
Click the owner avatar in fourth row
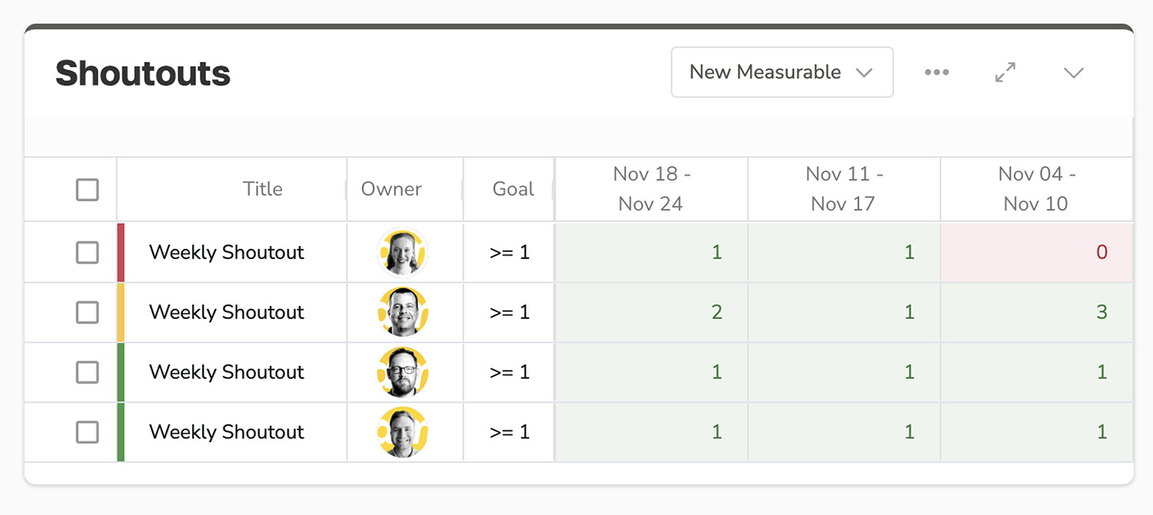tap(403, 432)
